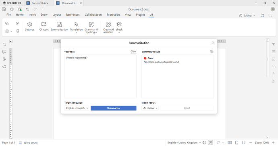Click the tab stop selector L icon
The height and width of the screenshot is (146, 278).
pos(11,42)
